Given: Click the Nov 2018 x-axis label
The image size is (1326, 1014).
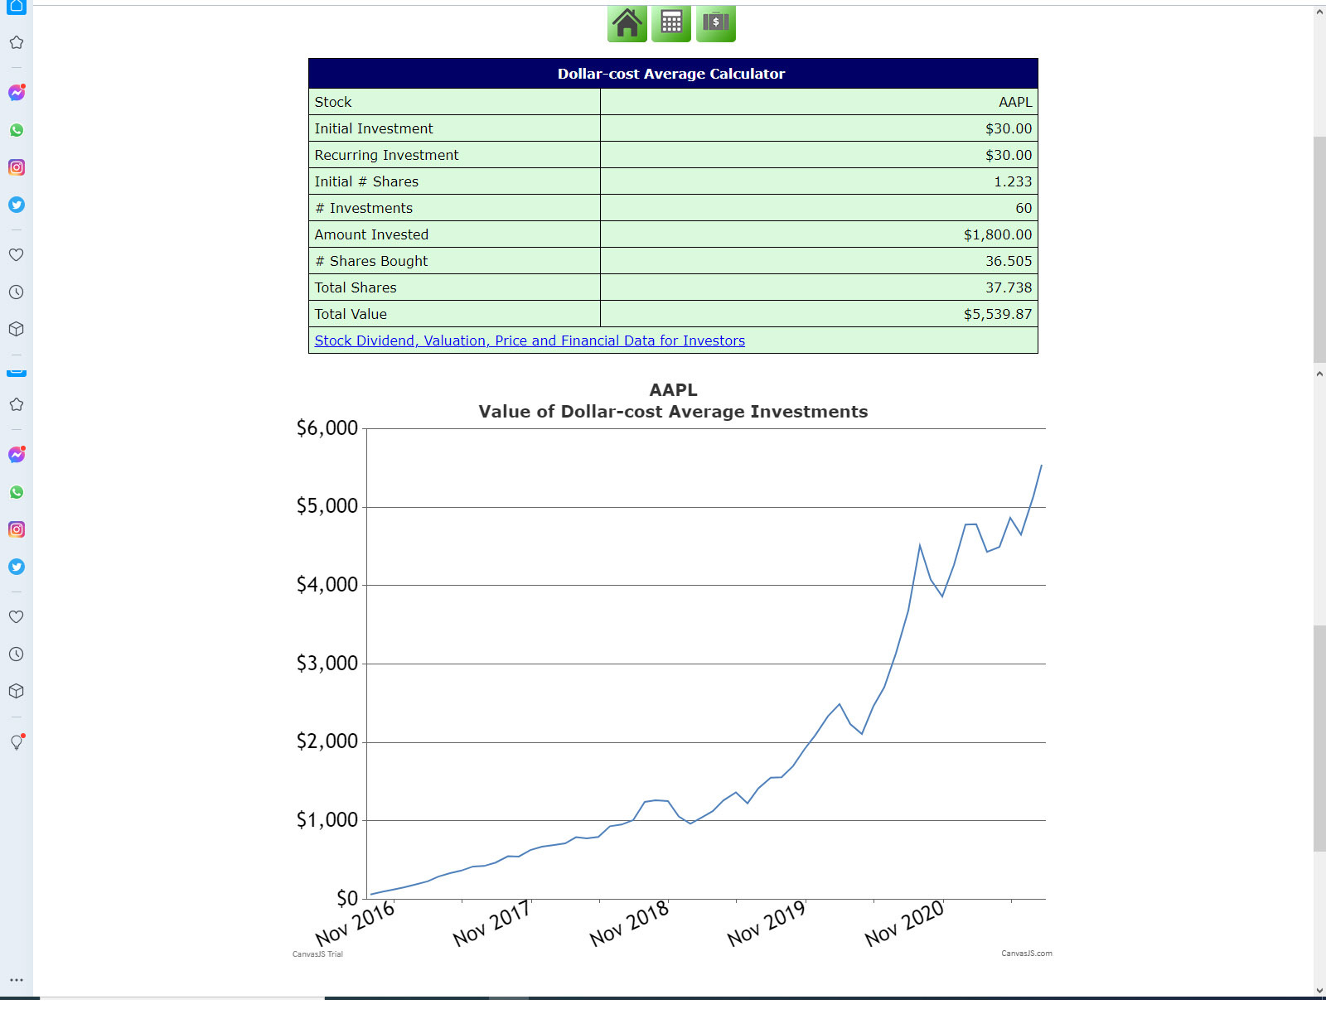Looking at the screenshot, I should 630,923.
